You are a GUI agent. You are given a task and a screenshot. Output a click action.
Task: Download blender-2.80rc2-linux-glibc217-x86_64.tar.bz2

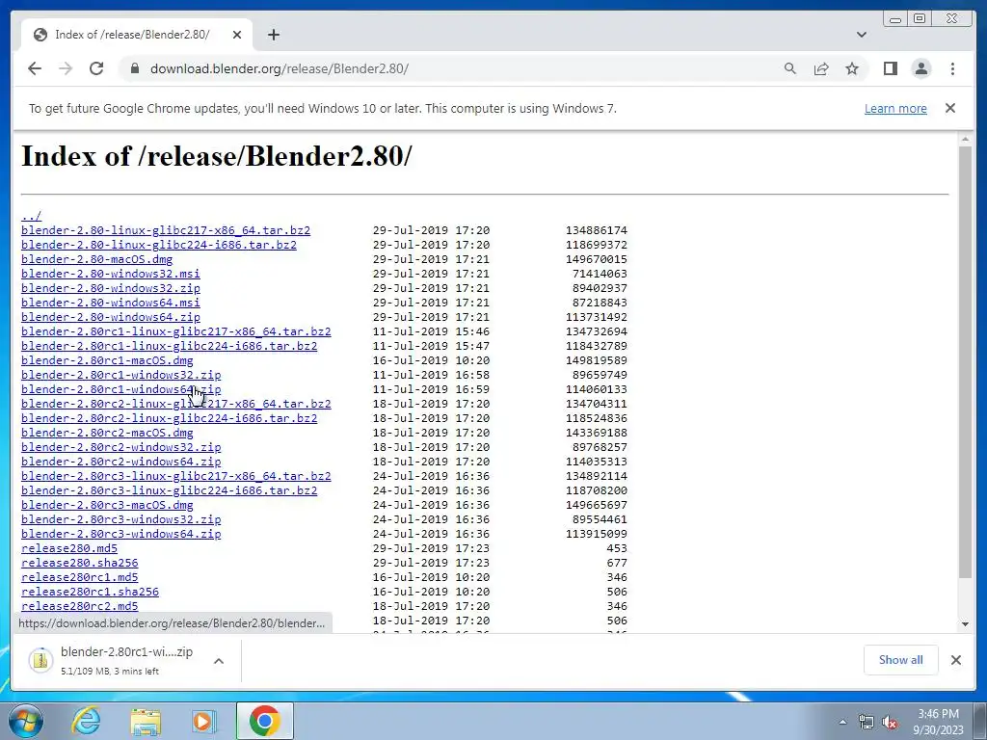click(x=176, y=404)
